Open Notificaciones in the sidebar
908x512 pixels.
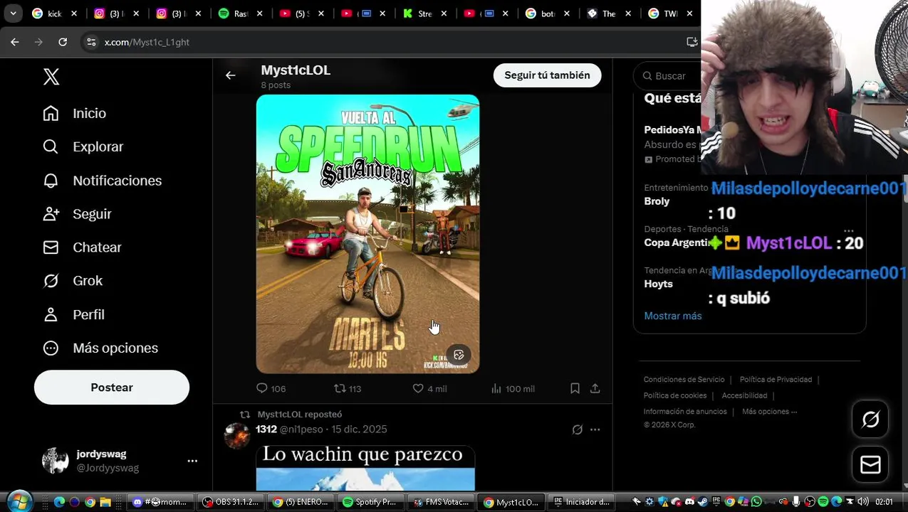(102, 181)
